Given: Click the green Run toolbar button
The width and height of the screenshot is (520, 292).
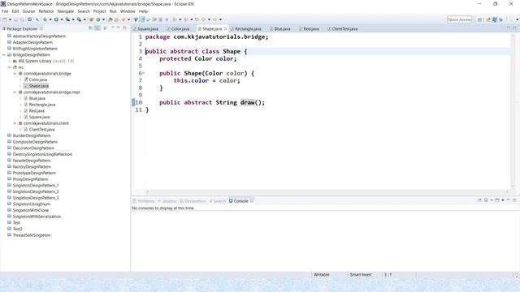Looking at the screenshot, I should pos(56,19).
